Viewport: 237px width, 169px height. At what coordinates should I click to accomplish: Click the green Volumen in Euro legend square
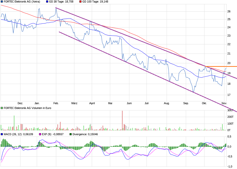[2, 108]
